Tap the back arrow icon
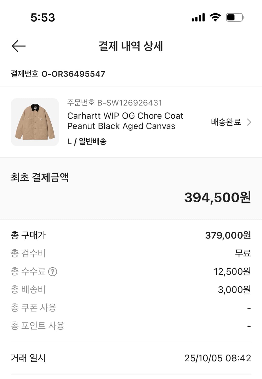Viewport: 262px width, 379px height. tap(18, 46)
